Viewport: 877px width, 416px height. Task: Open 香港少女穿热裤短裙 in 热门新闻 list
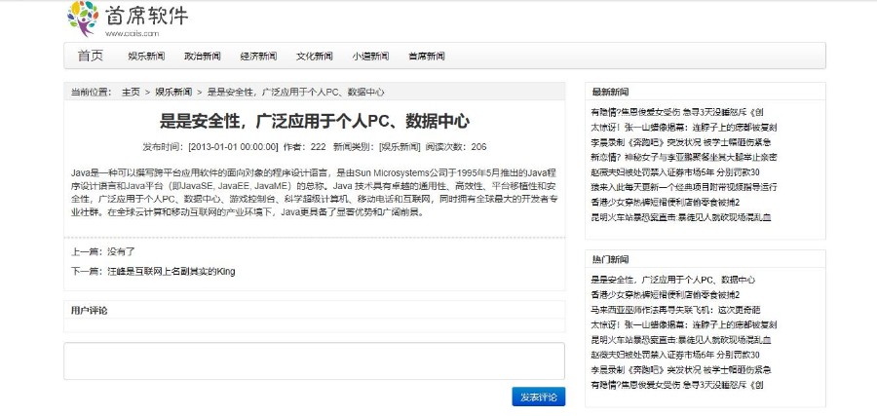click(x=665, y=294)
